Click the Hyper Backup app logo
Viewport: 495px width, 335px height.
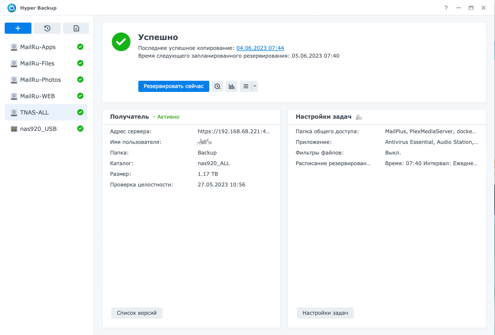point(12,8)
